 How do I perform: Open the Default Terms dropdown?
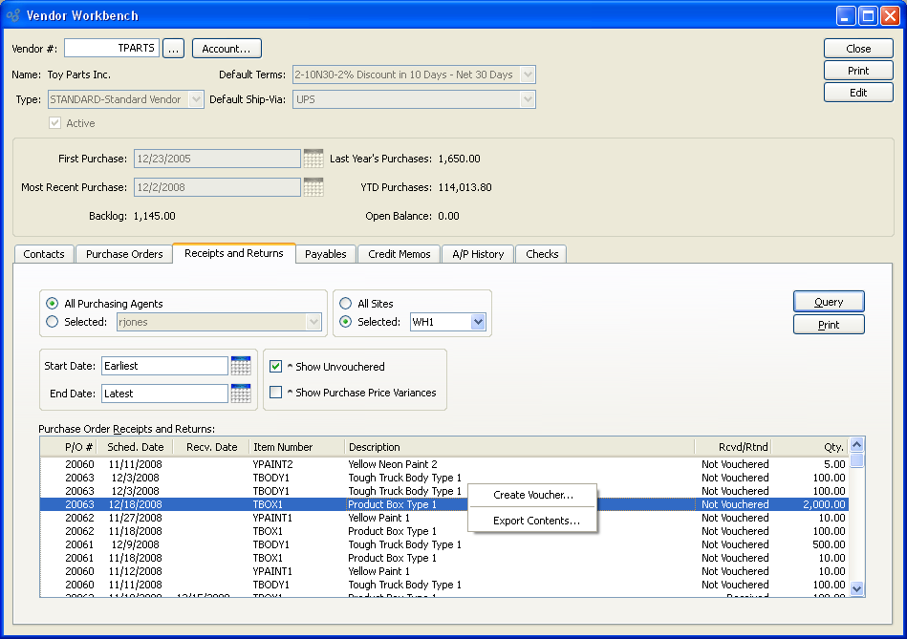[x=527, y=75]
